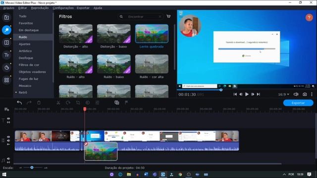Open the import media panel icon
Screen dimensions: 317x178
(6, 18)
